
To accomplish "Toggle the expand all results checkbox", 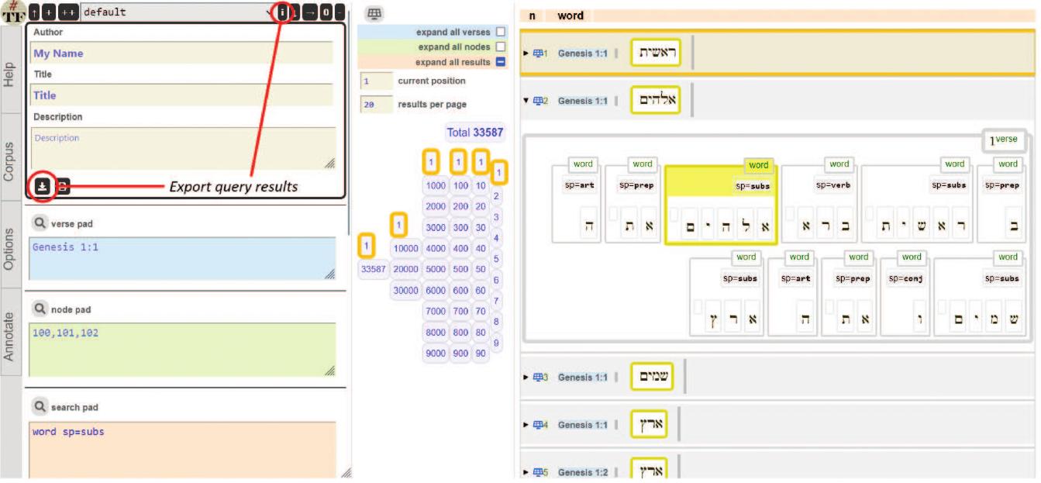I will coord(500,62).
